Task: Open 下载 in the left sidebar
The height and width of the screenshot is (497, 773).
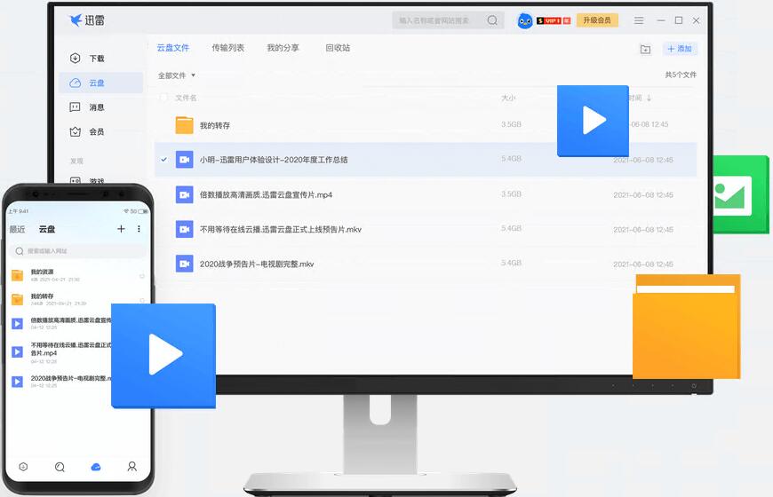Action: [x=87, y=58]
